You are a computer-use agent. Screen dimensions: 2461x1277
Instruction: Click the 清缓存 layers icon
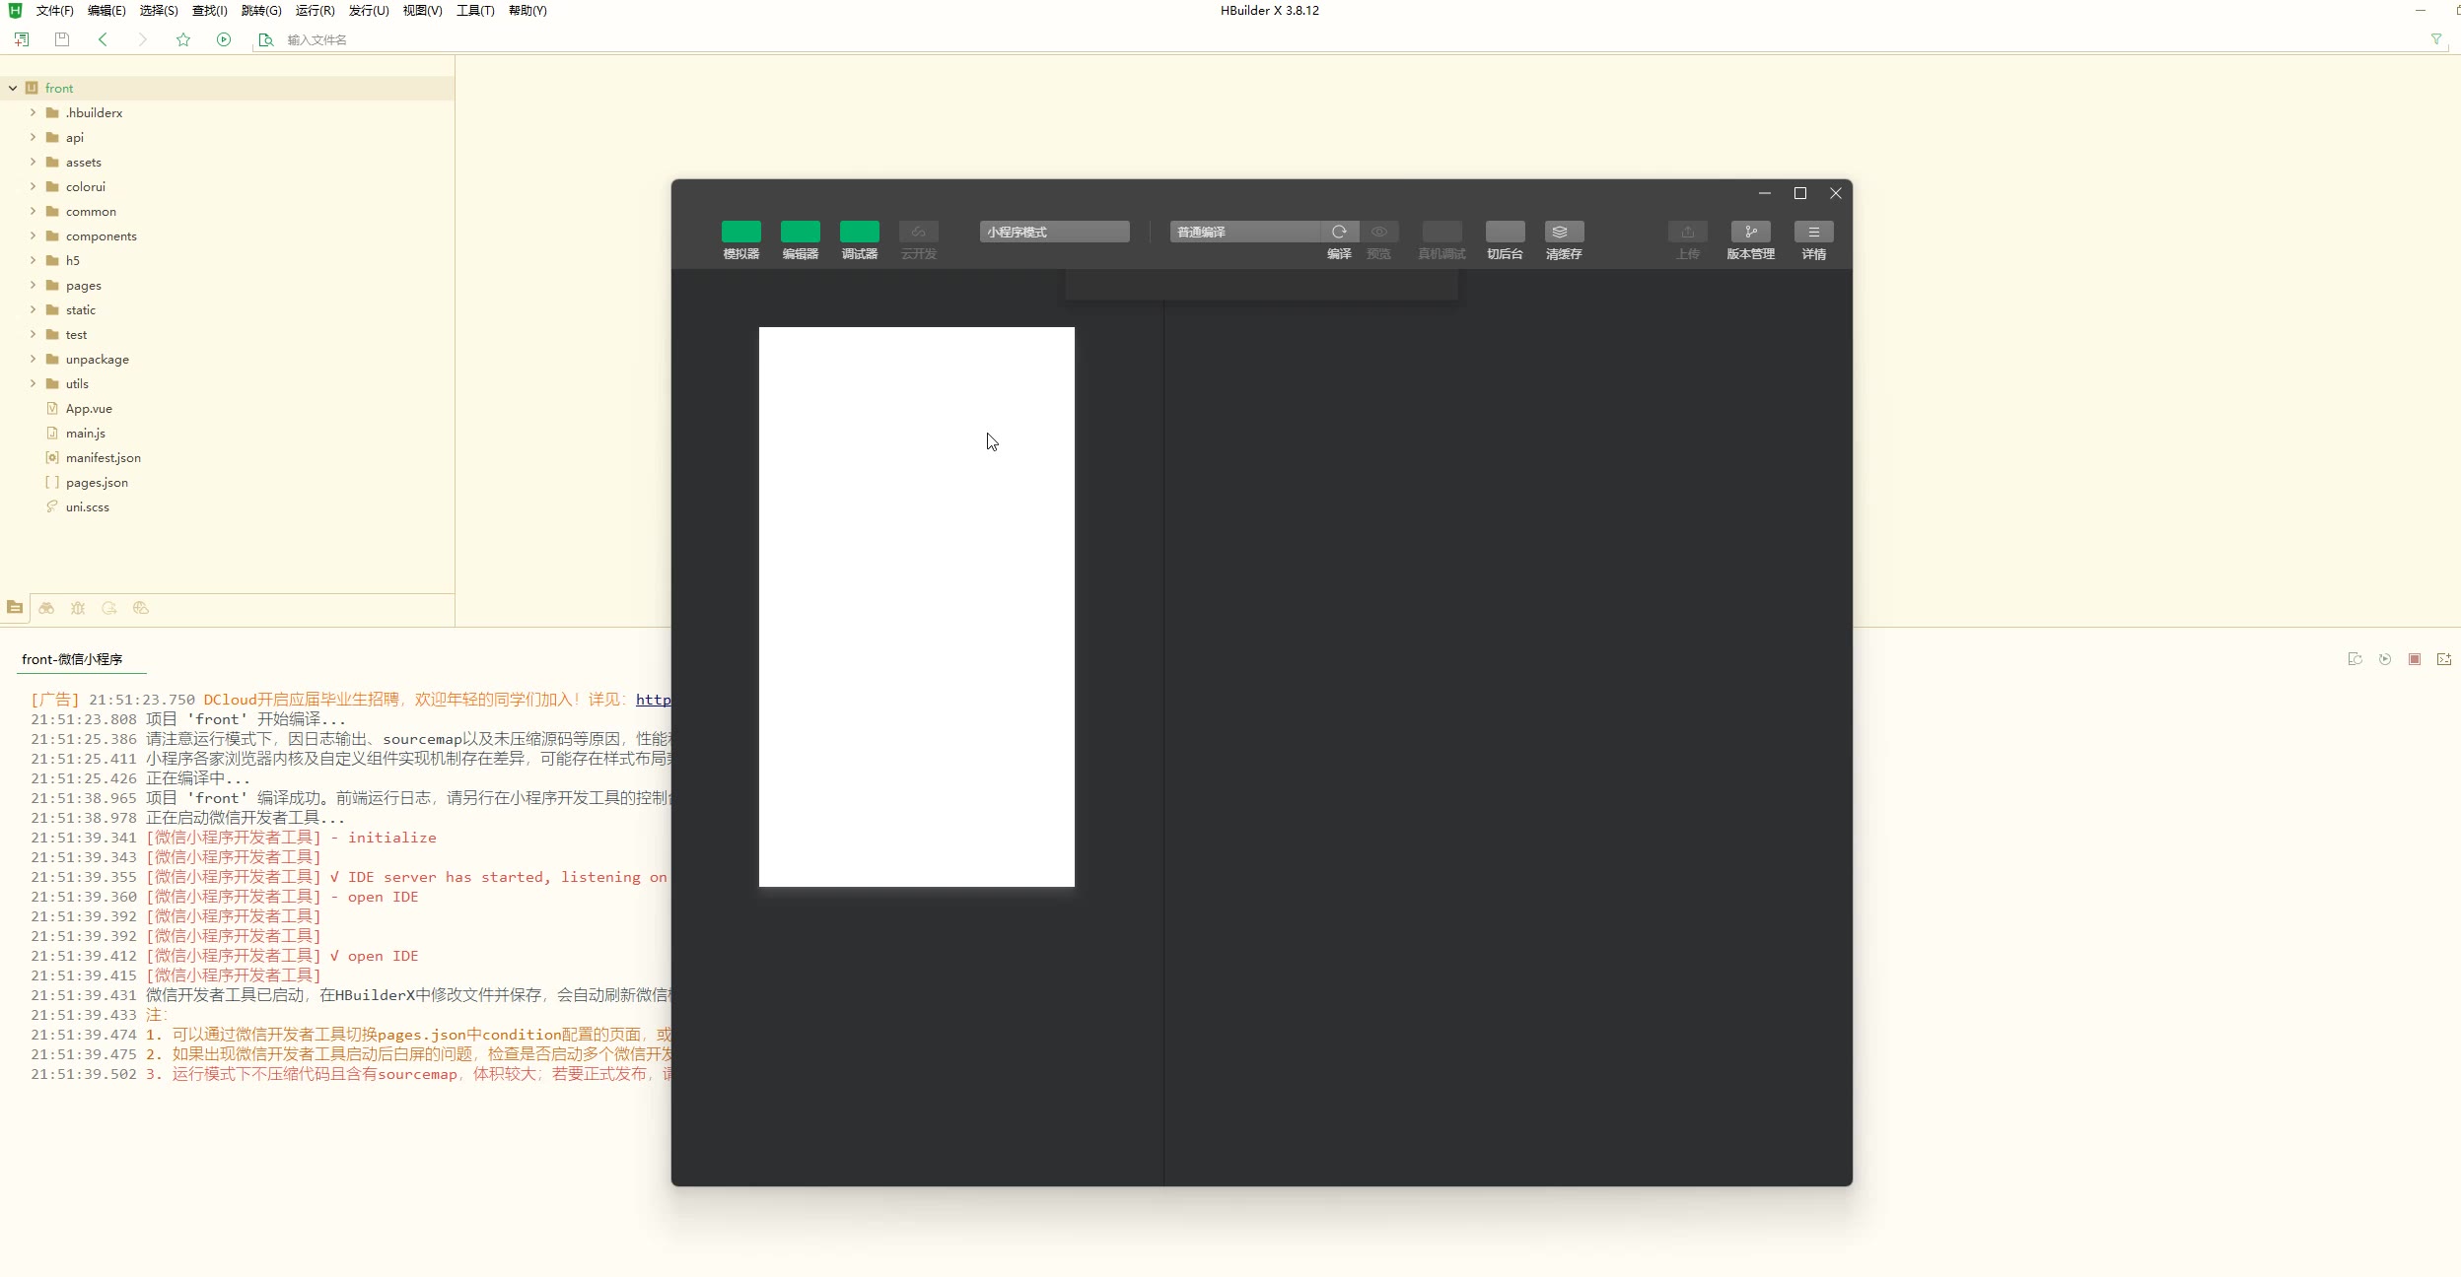pyautogui.click(x=1564, y=232)
